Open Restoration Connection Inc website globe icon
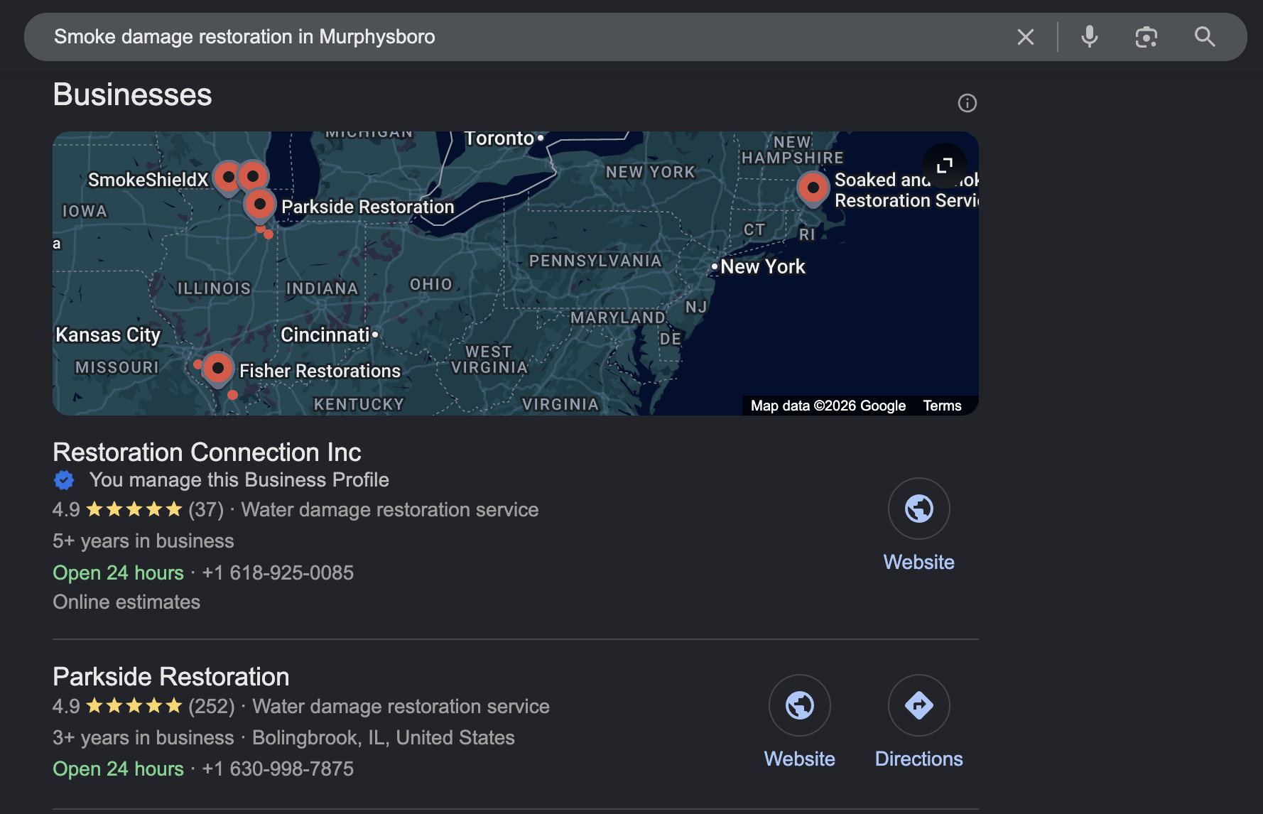Viewport: 1263px width, 814px height. coord(918,509)
